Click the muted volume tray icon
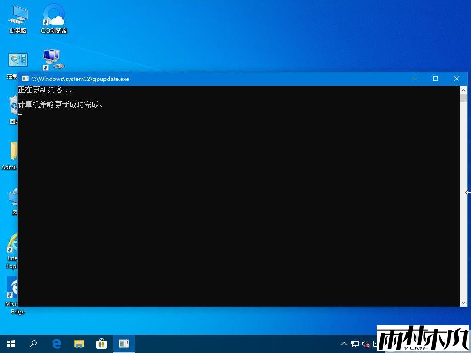The image size is (471, 353). click(x=366, y=344)
